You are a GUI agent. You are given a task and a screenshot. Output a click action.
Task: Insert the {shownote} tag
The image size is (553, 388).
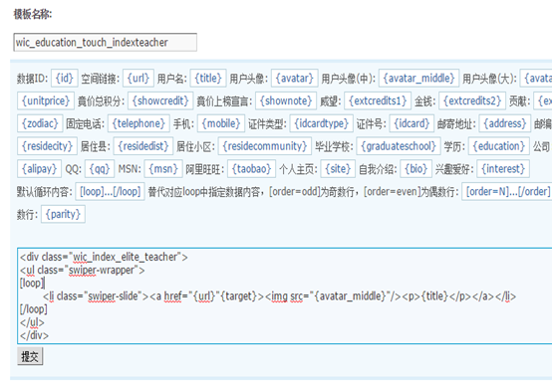click(286, 100)
